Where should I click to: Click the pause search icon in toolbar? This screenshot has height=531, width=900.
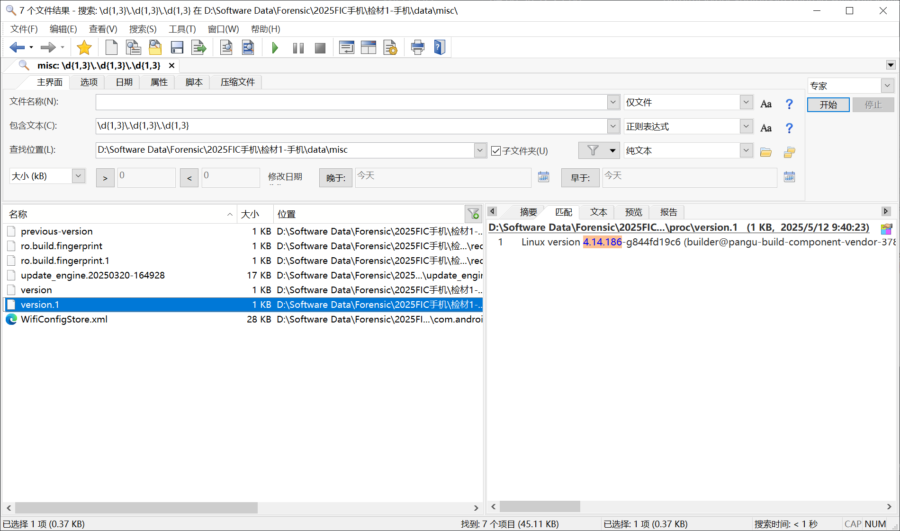[298, 48]
